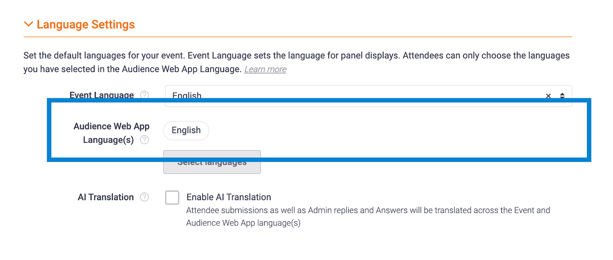This screenshot has width=613, height=260.
Task: Click the AI Translation help icon
Action: [x=144, y=197]
